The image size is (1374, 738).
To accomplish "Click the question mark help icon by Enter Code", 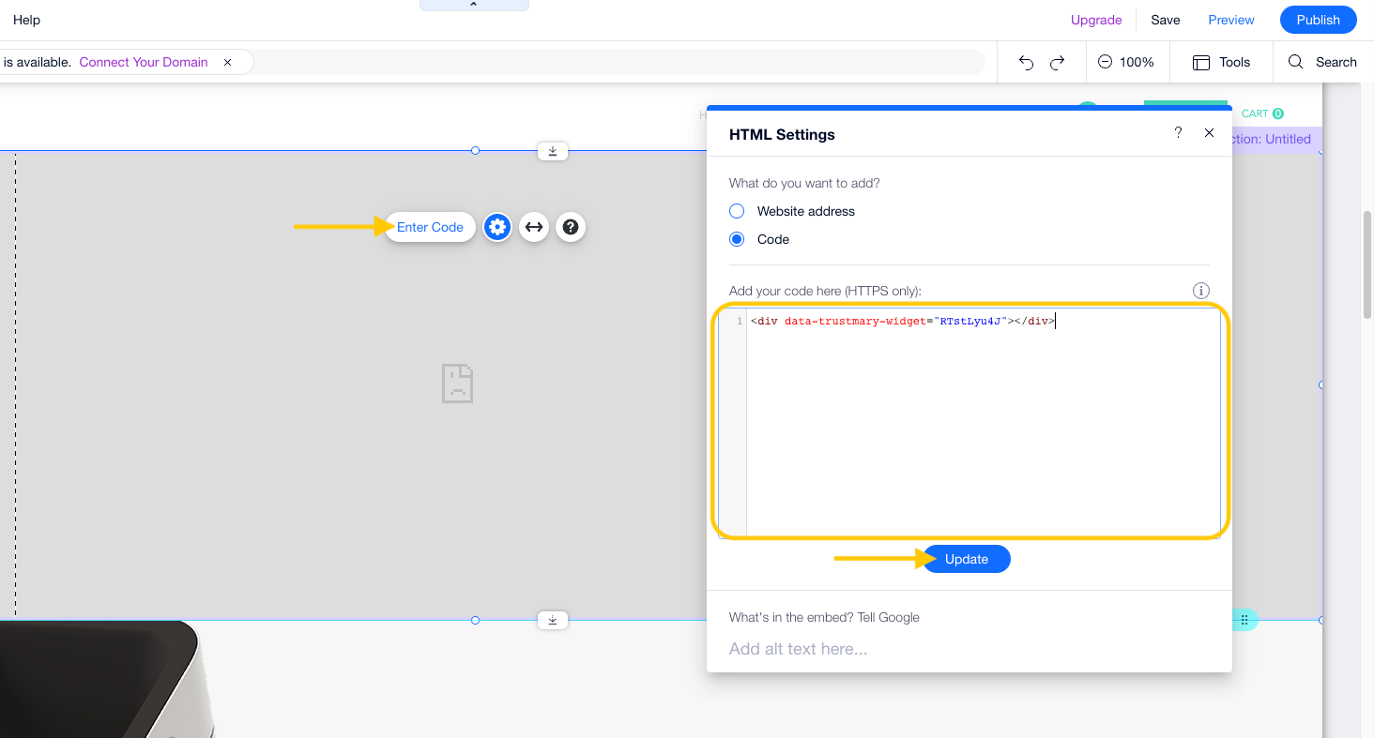I will (571, 227).
